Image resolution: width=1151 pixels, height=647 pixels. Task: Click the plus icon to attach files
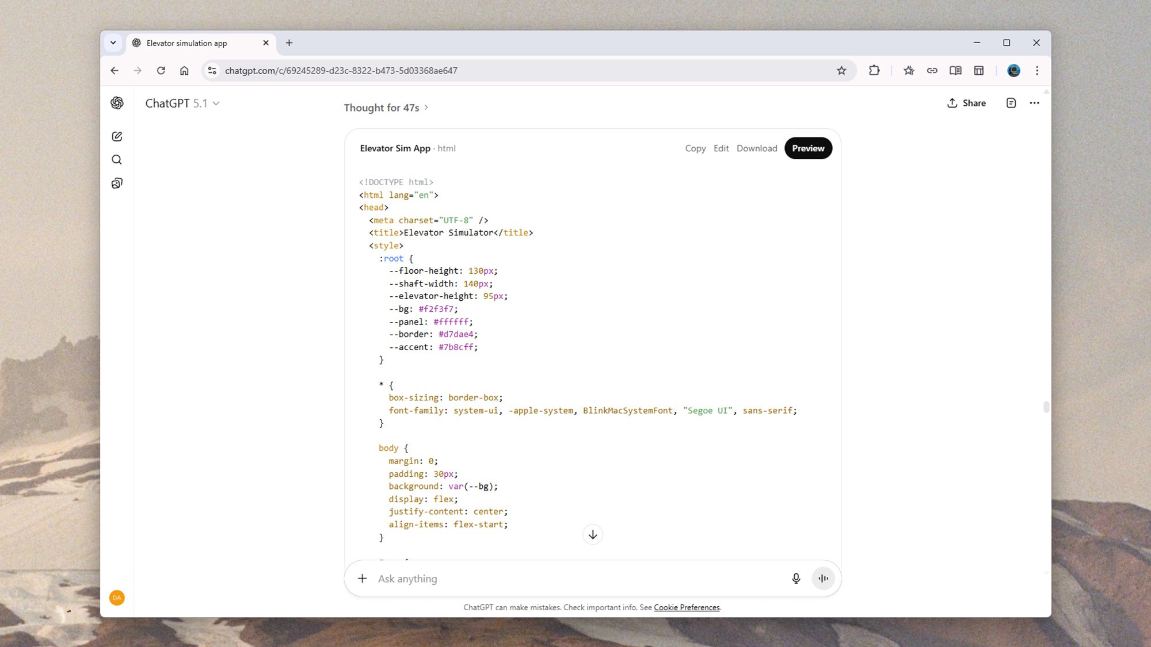coord(362,579)
